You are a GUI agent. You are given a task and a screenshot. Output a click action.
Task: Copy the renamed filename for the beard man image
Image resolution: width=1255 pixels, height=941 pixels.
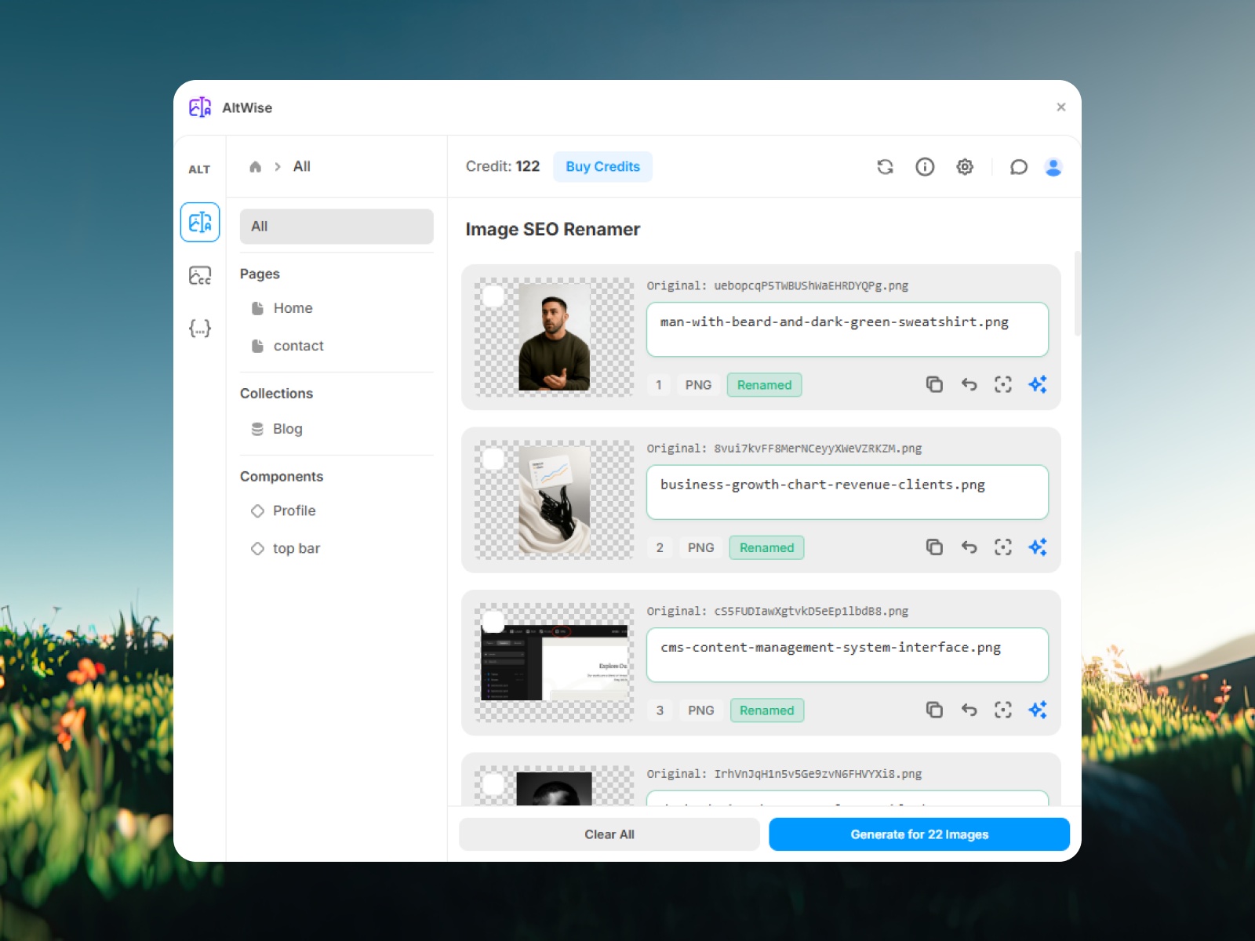click(x=934, y=384)
